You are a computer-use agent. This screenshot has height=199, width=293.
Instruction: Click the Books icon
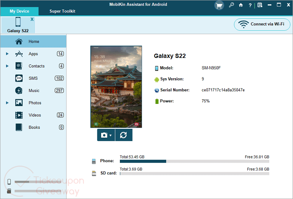[19, 127]
